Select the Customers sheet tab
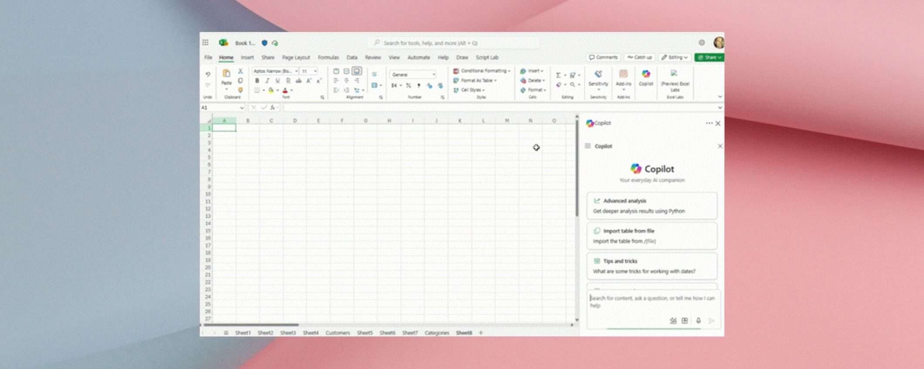 (x=338, y=333)
